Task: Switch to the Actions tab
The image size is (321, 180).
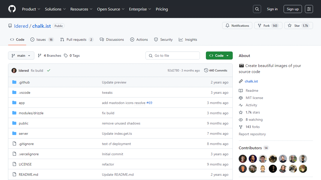Action: point(139,39)
